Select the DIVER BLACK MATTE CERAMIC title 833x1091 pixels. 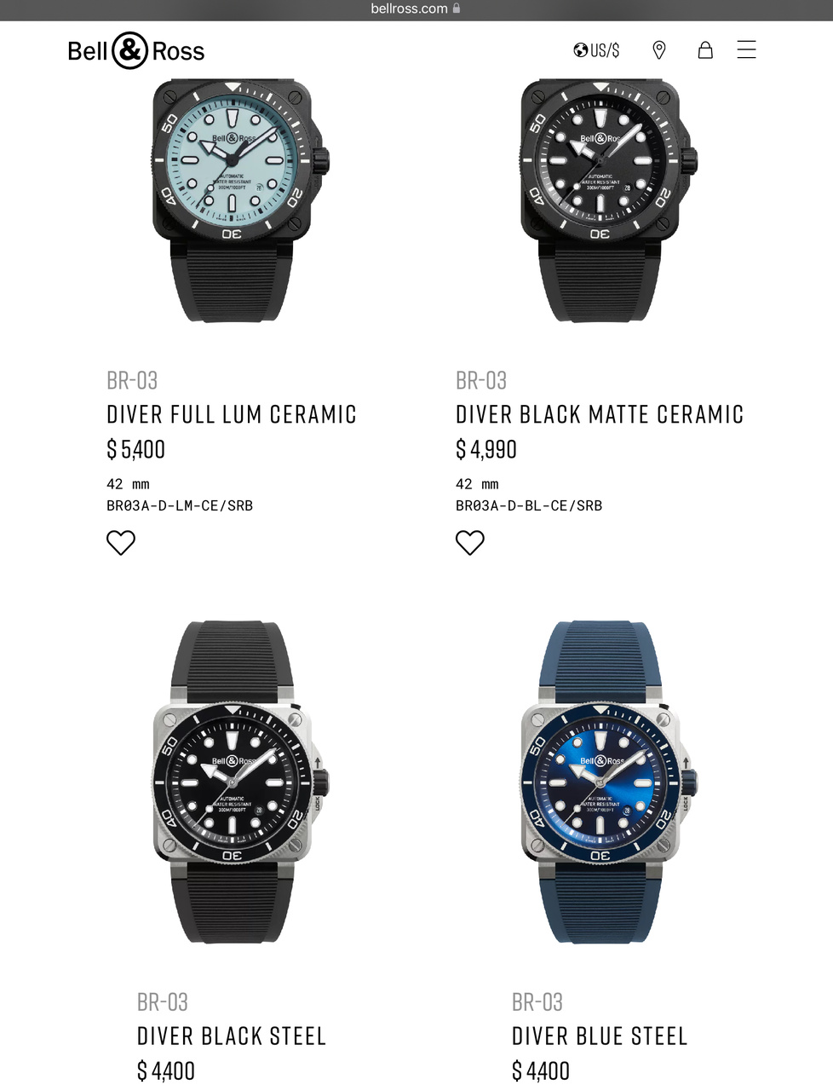600,415
